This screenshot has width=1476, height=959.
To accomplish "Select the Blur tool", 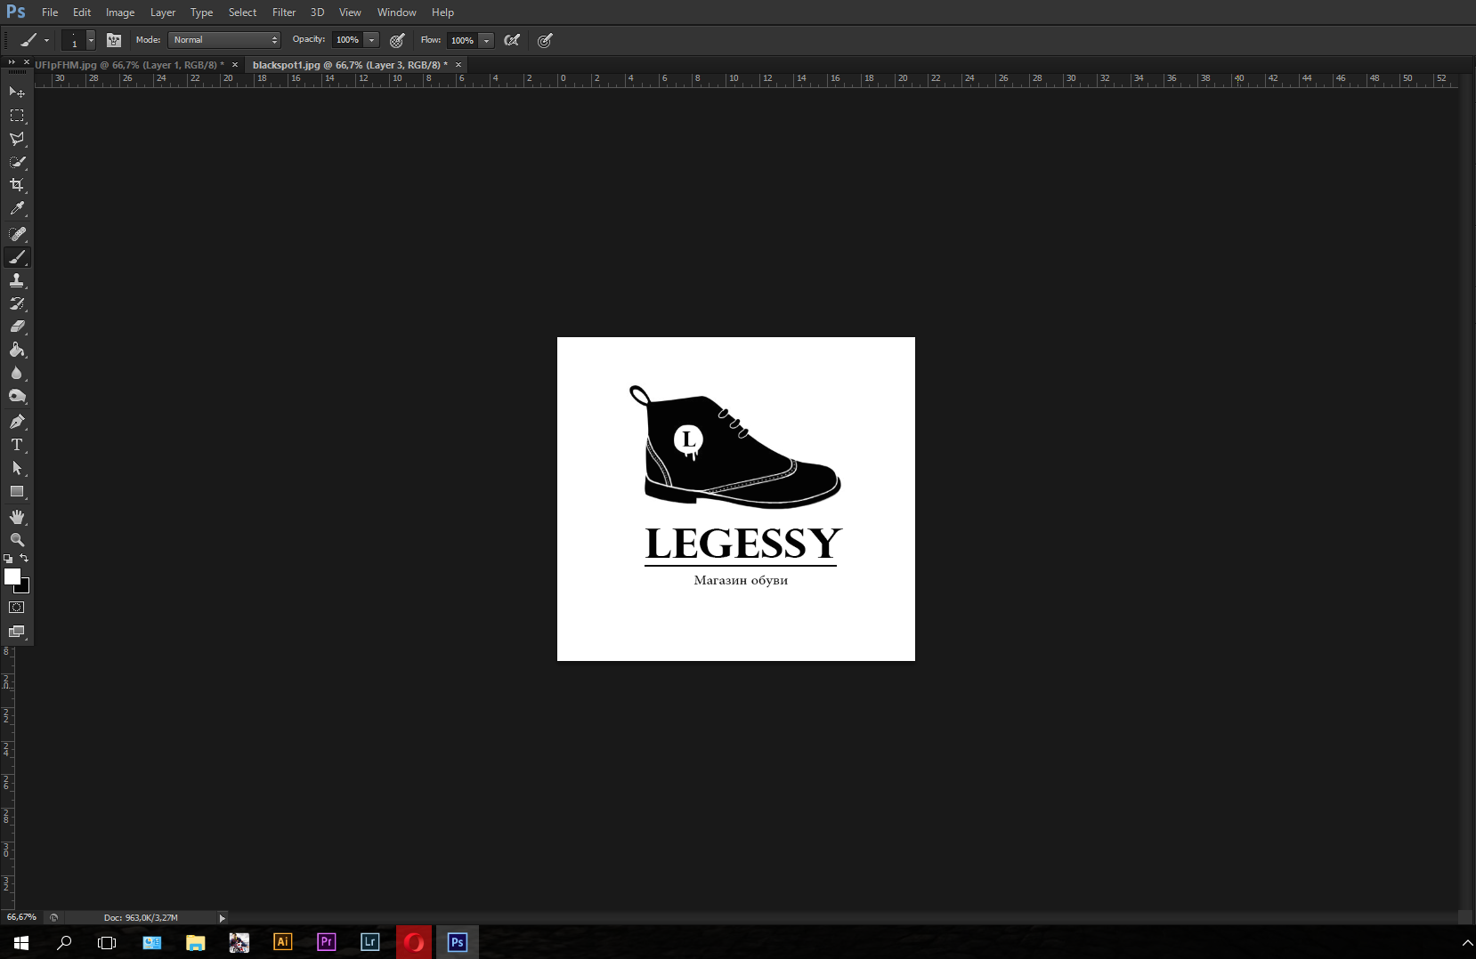I will (17, 373).
